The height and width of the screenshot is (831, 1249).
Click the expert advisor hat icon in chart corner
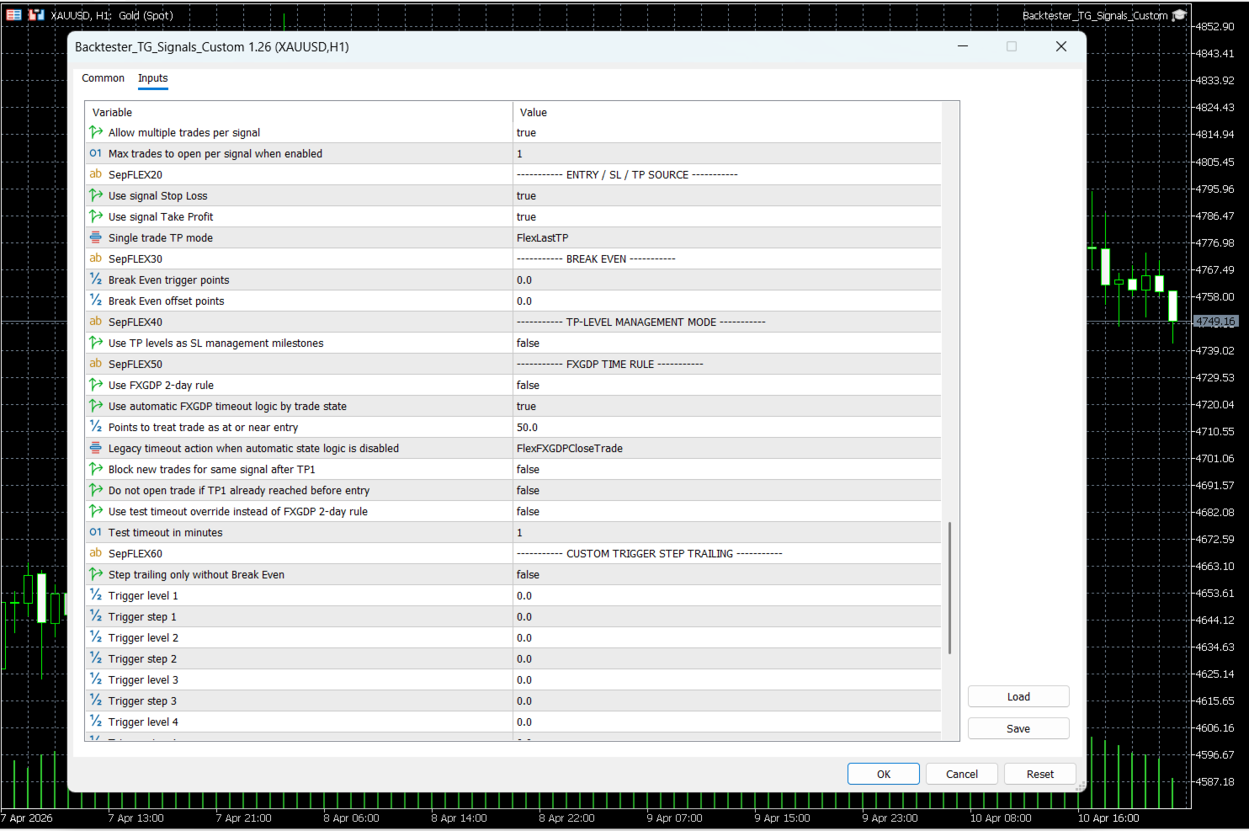(1179, 15)
